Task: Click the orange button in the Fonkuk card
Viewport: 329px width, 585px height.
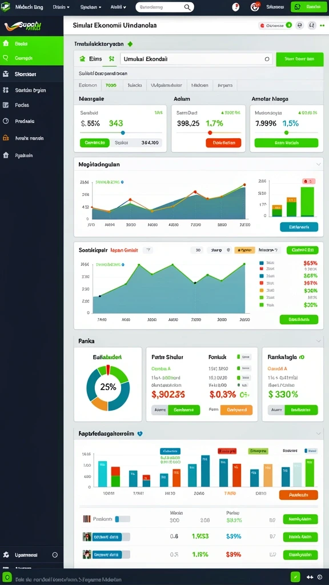Action: tap(236, 410)
